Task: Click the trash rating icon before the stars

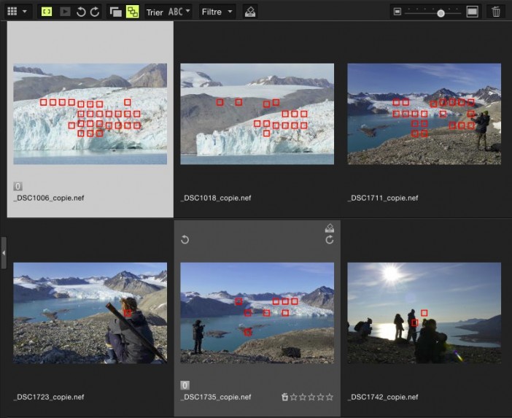Action: [284, 397]
